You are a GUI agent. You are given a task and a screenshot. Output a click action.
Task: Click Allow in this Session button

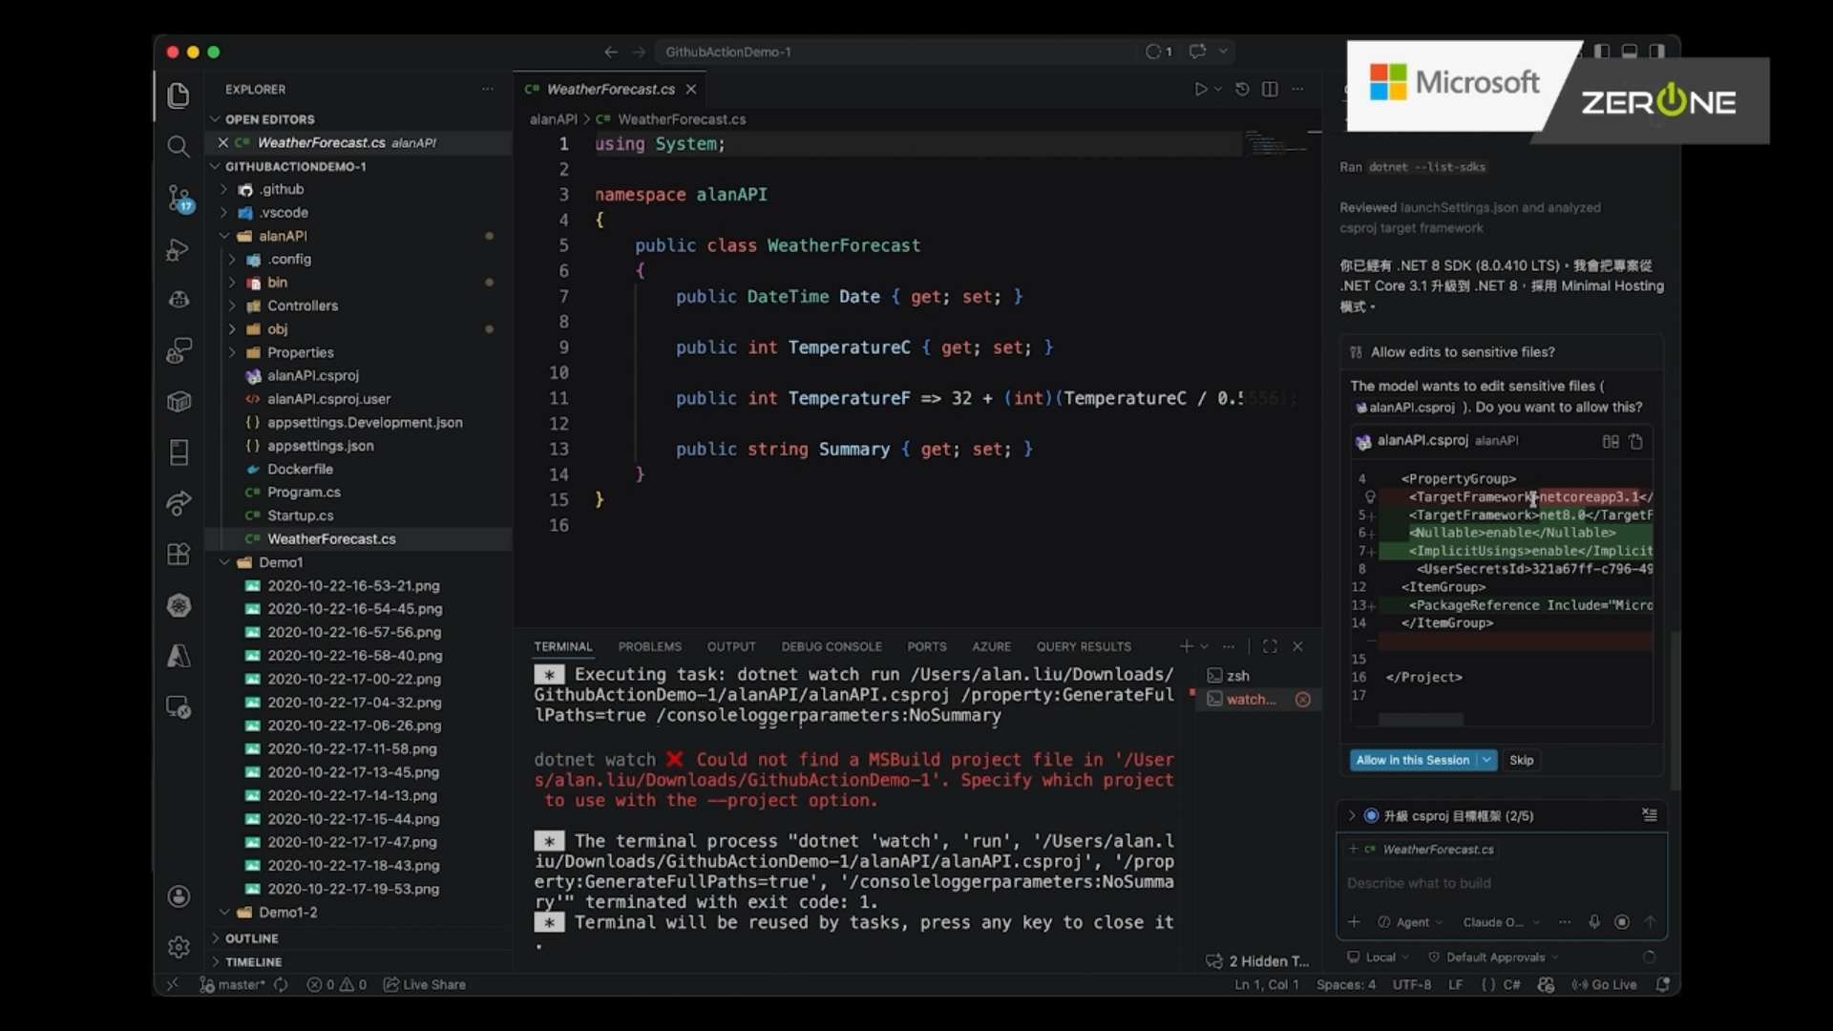pos(1412,760)
